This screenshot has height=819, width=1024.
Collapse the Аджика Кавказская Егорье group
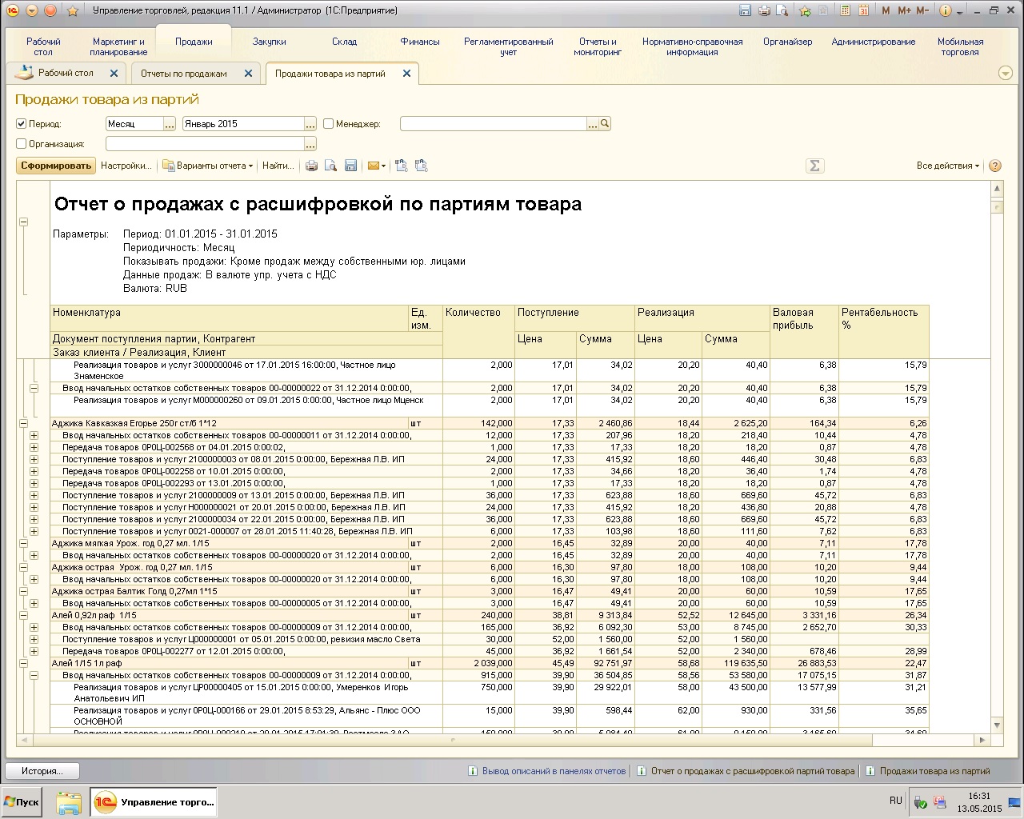point(23,424)
